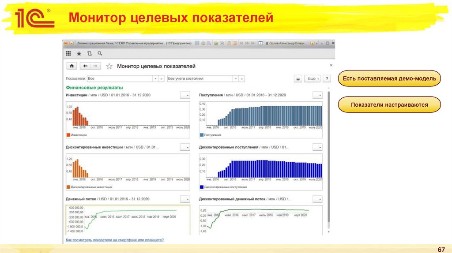Click the scrollbar down arrow at bottom
The image size is (452, 253).
pos(328,232)
